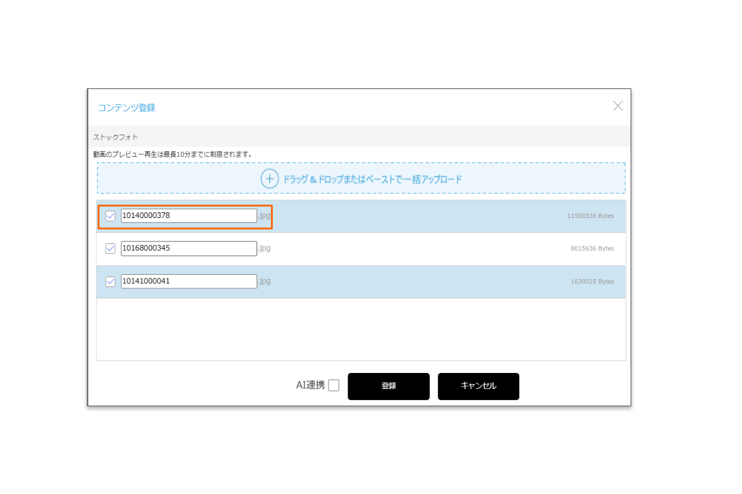Uncheck the checkbox for file 10140000378
Viewport: 742px width, 494px height.
pyautogui.click(x=111, y=216)
